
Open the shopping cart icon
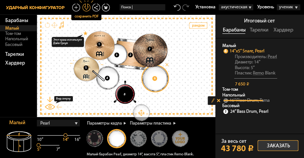coord(106,8)
